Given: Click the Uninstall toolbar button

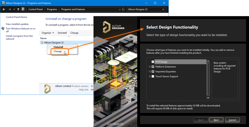Looking at the screenshot, I should 62,33.
